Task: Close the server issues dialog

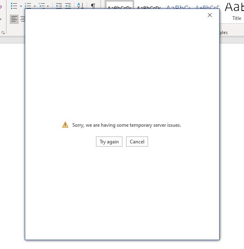Action: click(210, 15)
